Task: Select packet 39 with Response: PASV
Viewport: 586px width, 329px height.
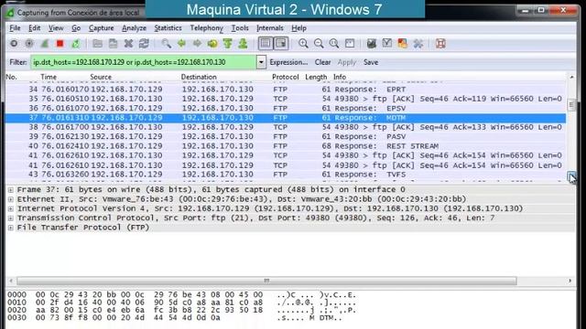Action: click(286, 136)
